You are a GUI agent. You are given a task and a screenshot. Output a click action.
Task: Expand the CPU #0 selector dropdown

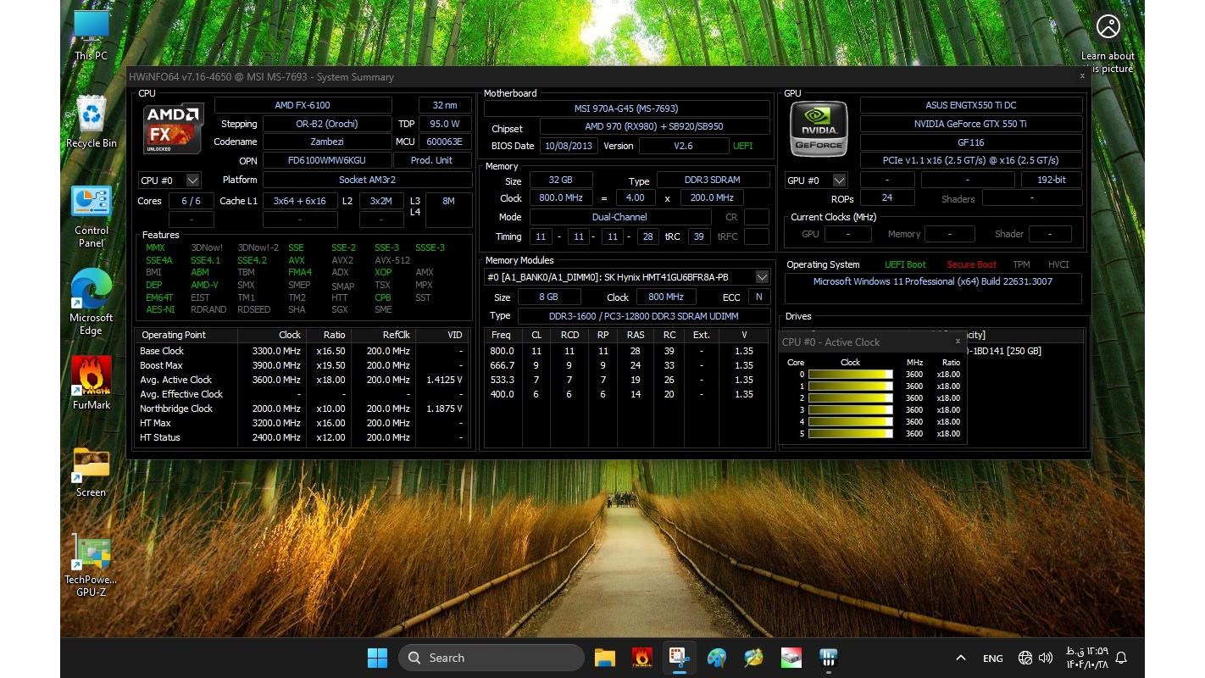click(192, 181)
